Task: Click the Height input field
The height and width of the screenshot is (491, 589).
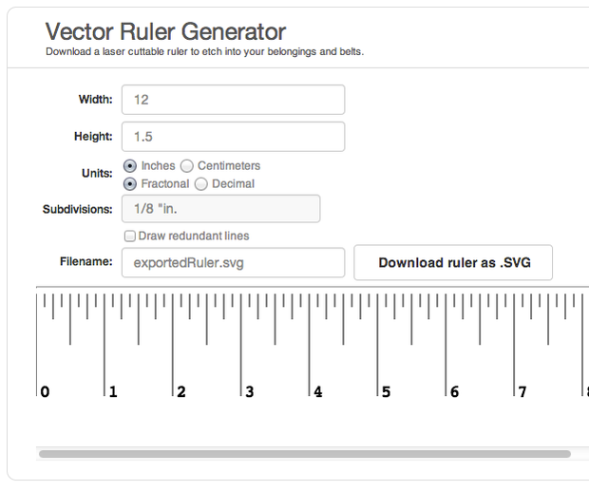Action: point(233,136)
